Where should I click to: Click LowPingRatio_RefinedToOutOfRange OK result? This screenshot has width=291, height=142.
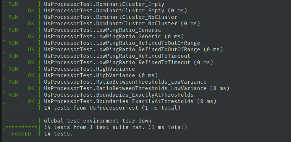point(133,49)
